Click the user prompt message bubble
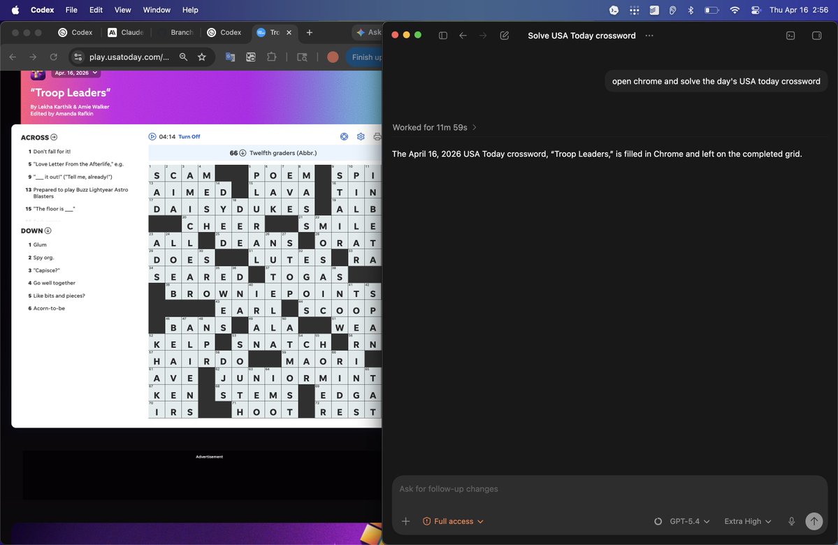The width and height of the screenshot is (838, 545). (x=716, y=81)
